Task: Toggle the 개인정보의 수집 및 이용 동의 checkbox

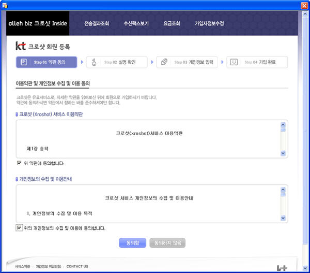Action: point(19,228)
